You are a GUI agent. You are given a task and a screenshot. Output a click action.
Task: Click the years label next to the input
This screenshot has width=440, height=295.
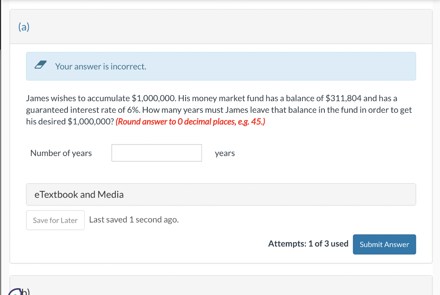coord(225,153)
